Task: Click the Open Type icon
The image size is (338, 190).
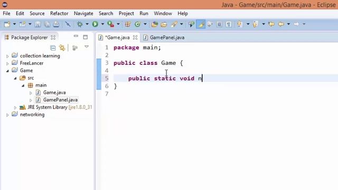Action: pyautogui.click(x=154, y=24)
